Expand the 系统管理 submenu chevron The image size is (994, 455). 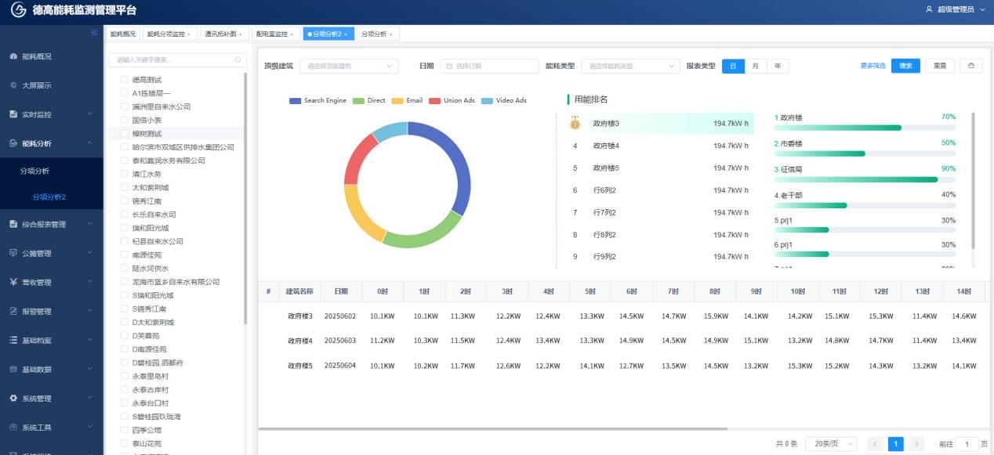click(89, 399)
